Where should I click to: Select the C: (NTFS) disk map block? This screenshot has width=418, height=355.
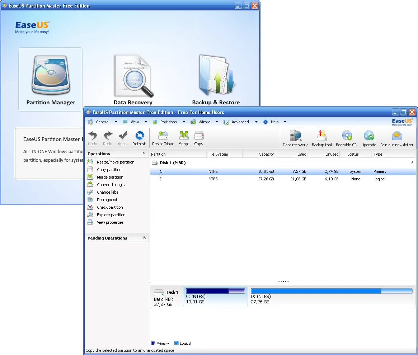[x=215, y=296]
